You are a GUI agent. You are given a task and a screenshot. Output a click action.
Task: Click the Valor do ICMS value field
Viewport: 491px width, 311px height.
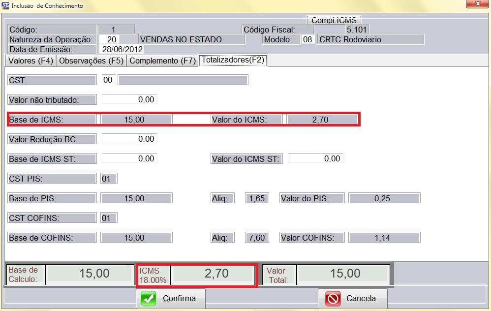click(322, 119)
